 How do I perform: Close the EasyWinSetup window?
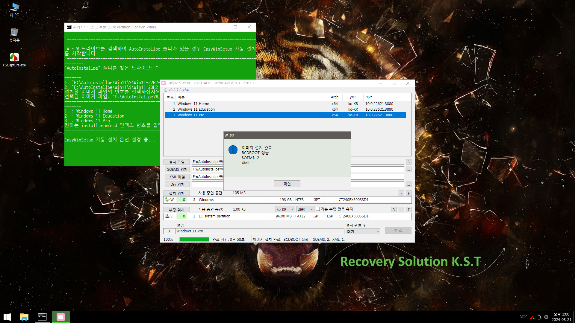[408, 83]
